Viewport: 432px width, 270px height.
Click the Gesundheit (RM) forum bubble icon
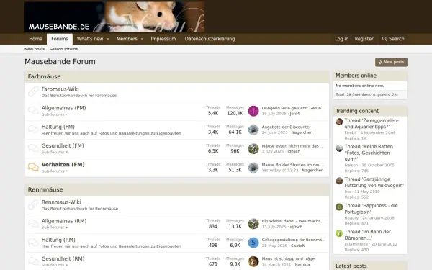[33, 261]
